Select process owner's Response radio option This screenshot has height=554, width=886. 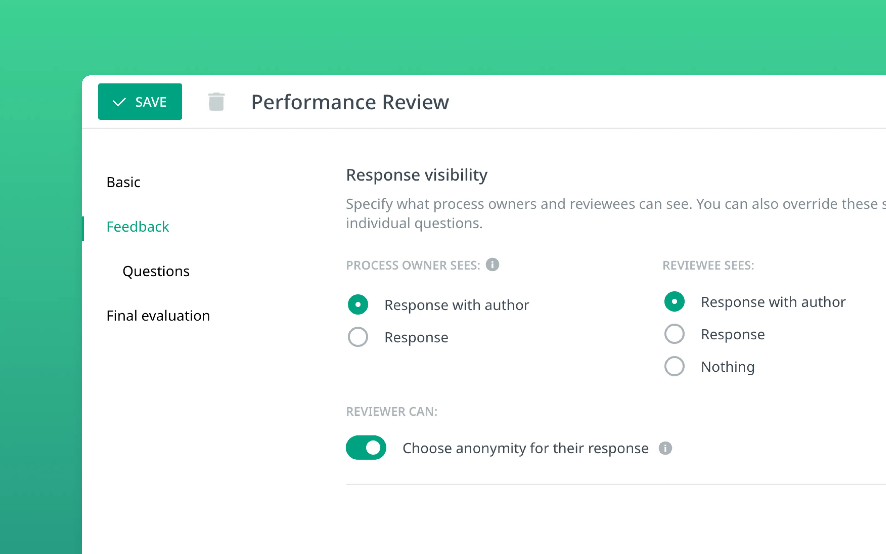click(358, 337)
